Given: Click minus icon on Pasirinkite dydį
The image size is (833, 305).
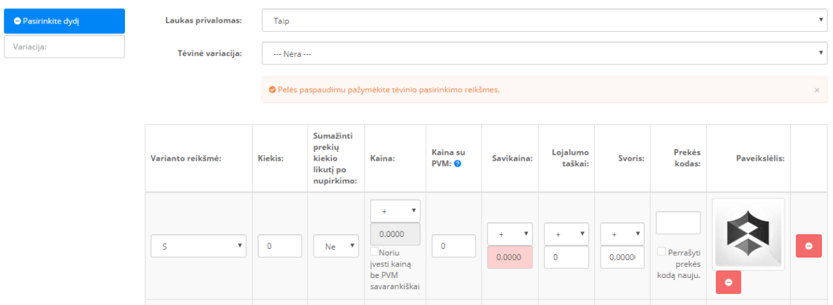Looking at the screenshot, I should coord(17,21).
